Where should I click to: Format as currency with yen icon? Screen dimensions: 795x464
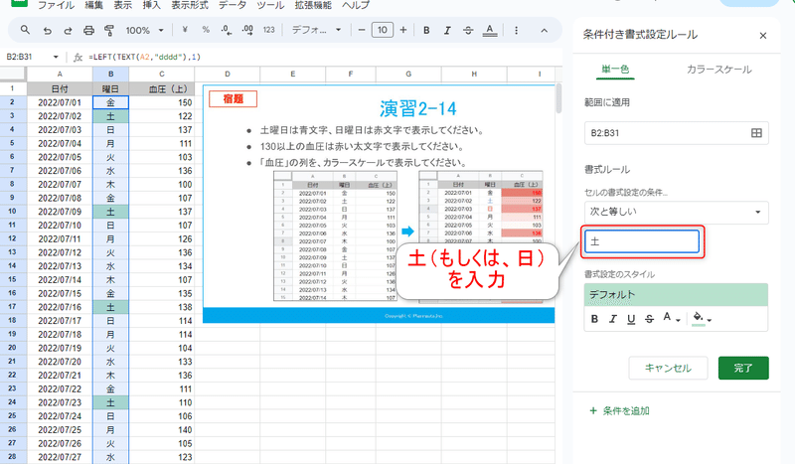185,30
